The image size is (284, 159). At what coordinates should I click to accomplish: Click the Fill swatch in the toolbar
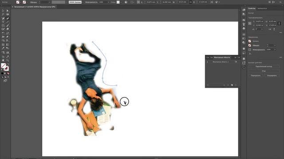(3, 66)
